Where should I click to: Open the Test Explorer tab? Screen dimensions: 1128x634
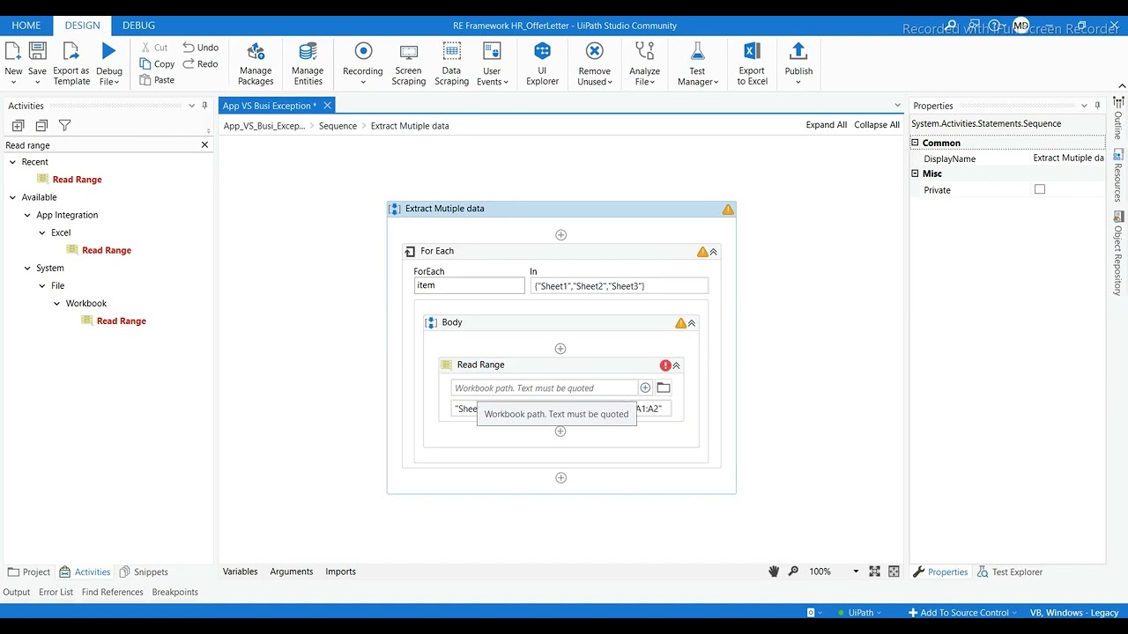click(1010, 571)
